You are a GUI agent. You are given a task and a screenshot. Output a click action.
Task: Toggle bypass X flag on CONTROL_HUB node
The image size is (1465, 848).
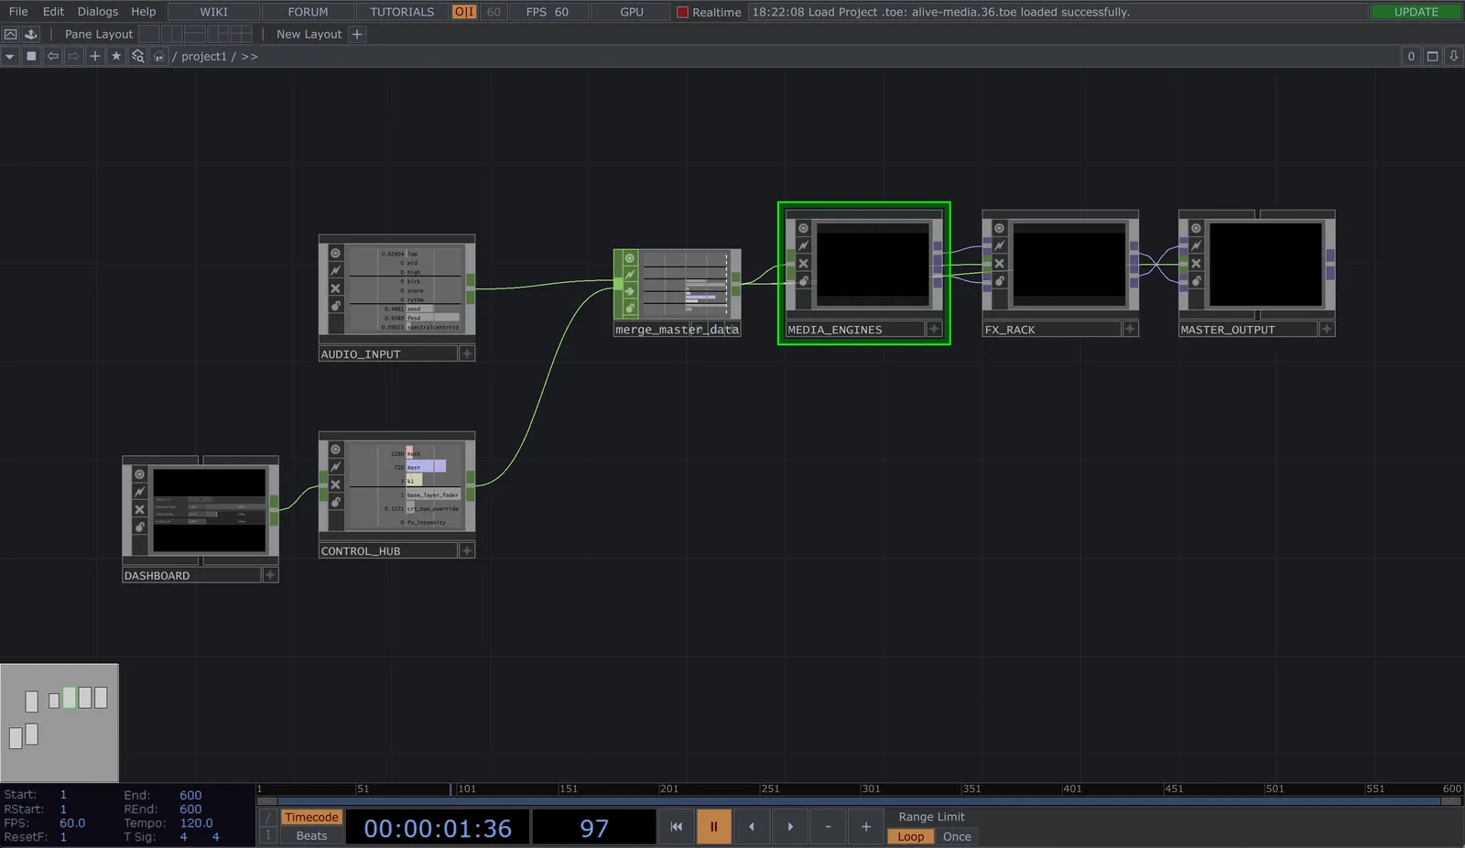(x=335, y=484)
